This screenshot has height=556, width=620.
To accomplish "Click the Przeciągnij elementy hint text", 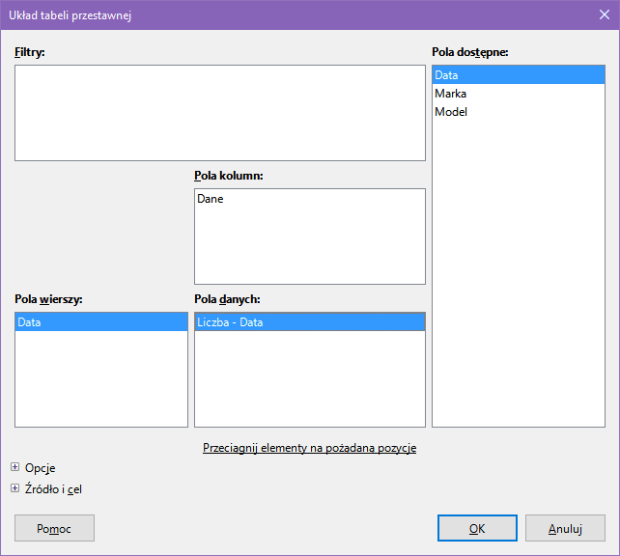I will (309, 448).
